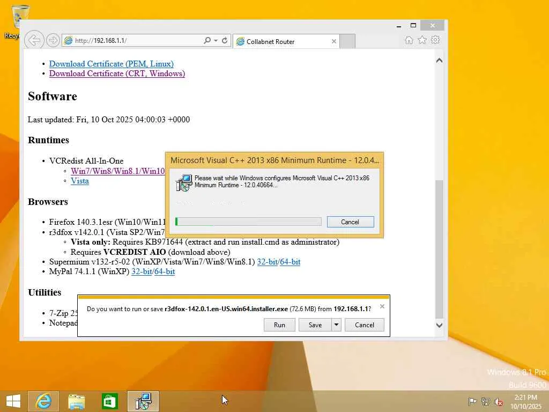Click the 'Vista only: Requires KB971644' note
549x412 pixels.
point(205,242)
